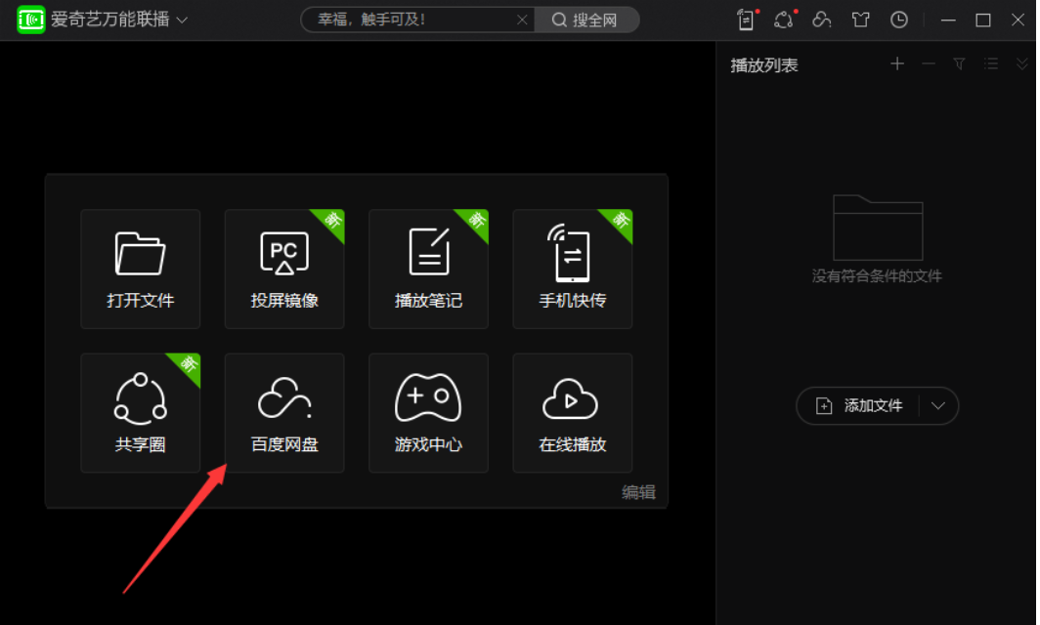Click the playlist list-view icon
The height and width of the screenshot is (625, 1040).
[991, 63]
